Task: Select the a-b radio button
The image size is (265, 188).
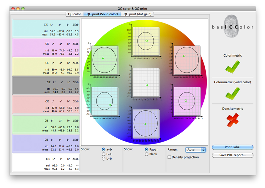Action: click(104, 150)
